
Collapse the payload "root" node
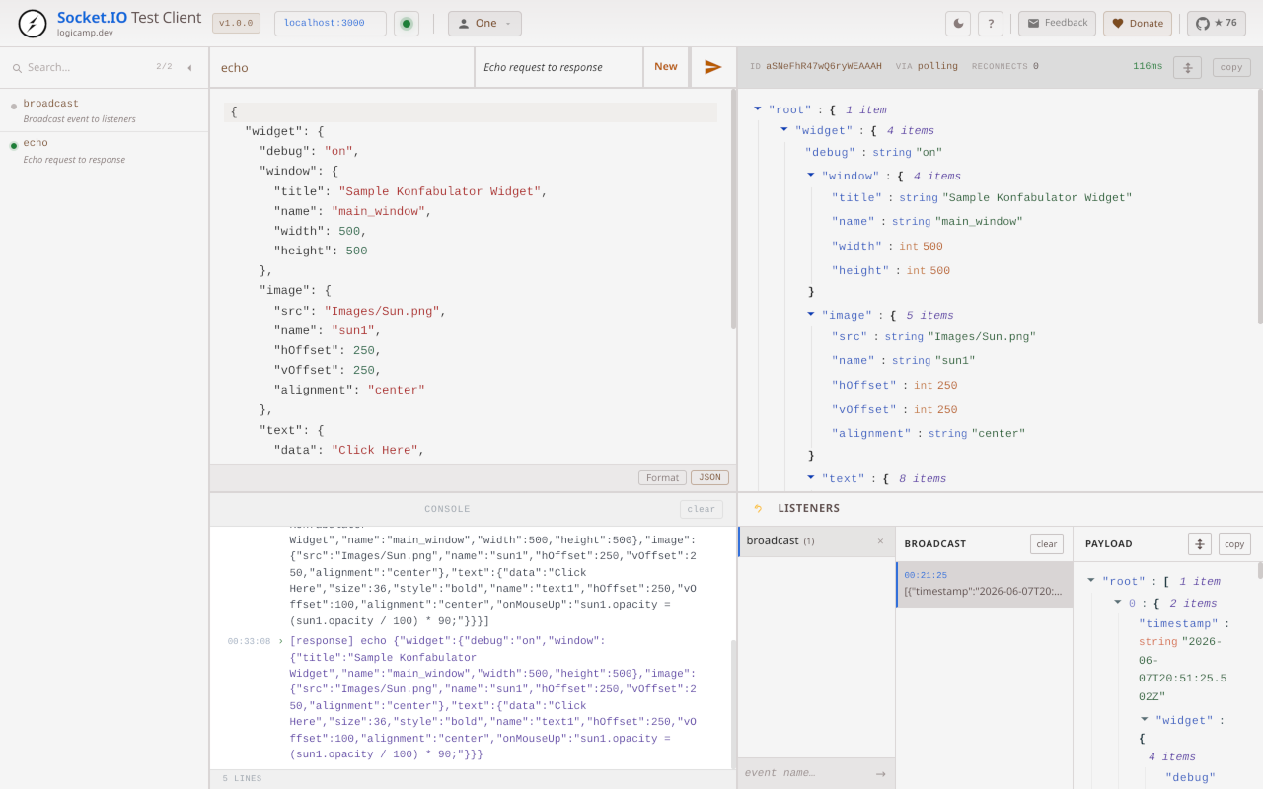click(x=1091, y=580)
